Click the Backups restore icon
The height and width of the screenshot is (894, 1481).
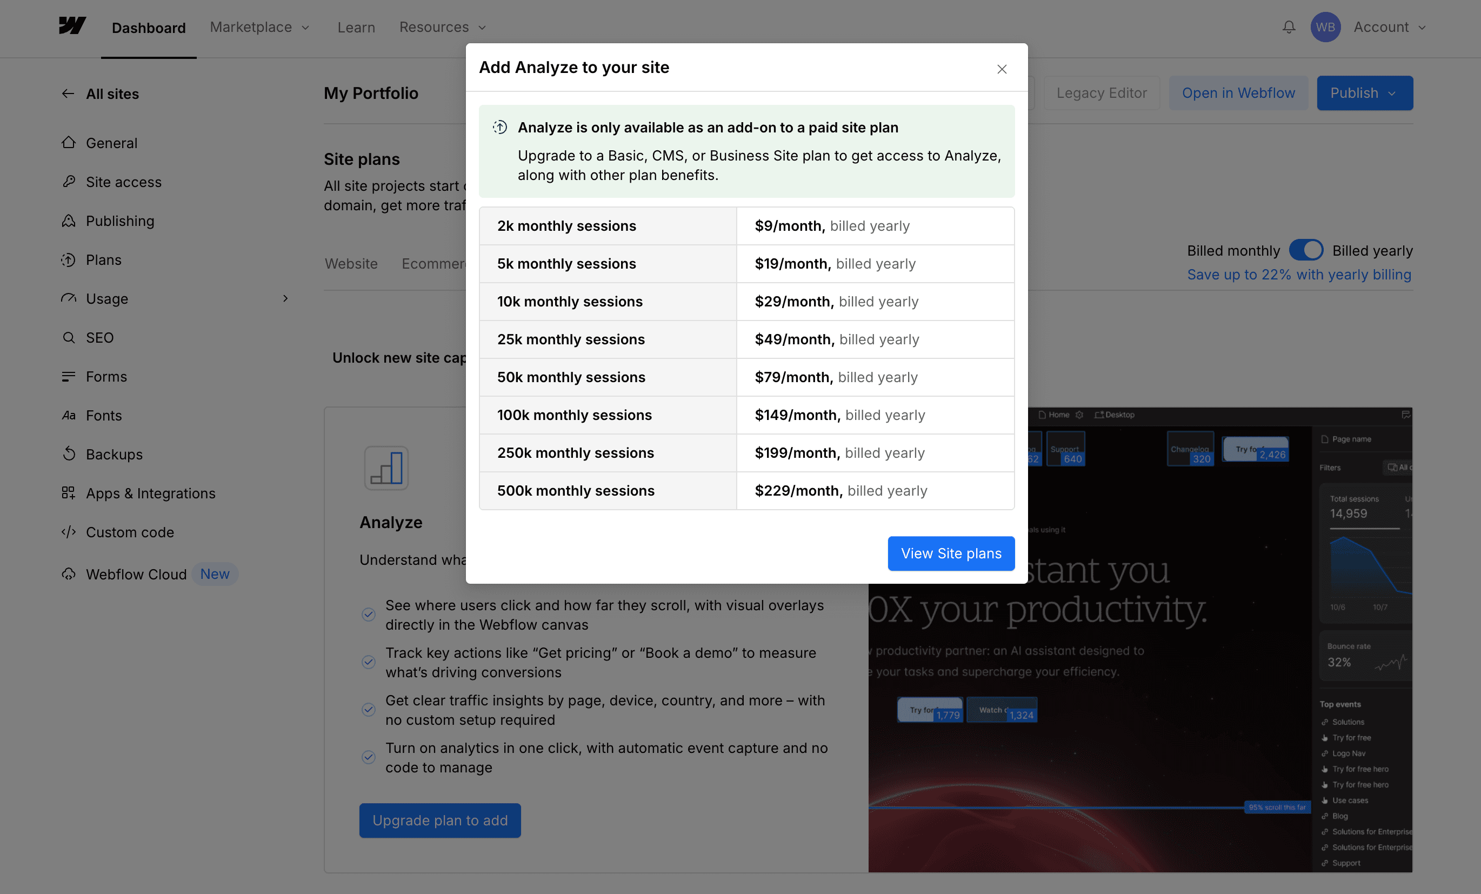[x=69, y=454]
